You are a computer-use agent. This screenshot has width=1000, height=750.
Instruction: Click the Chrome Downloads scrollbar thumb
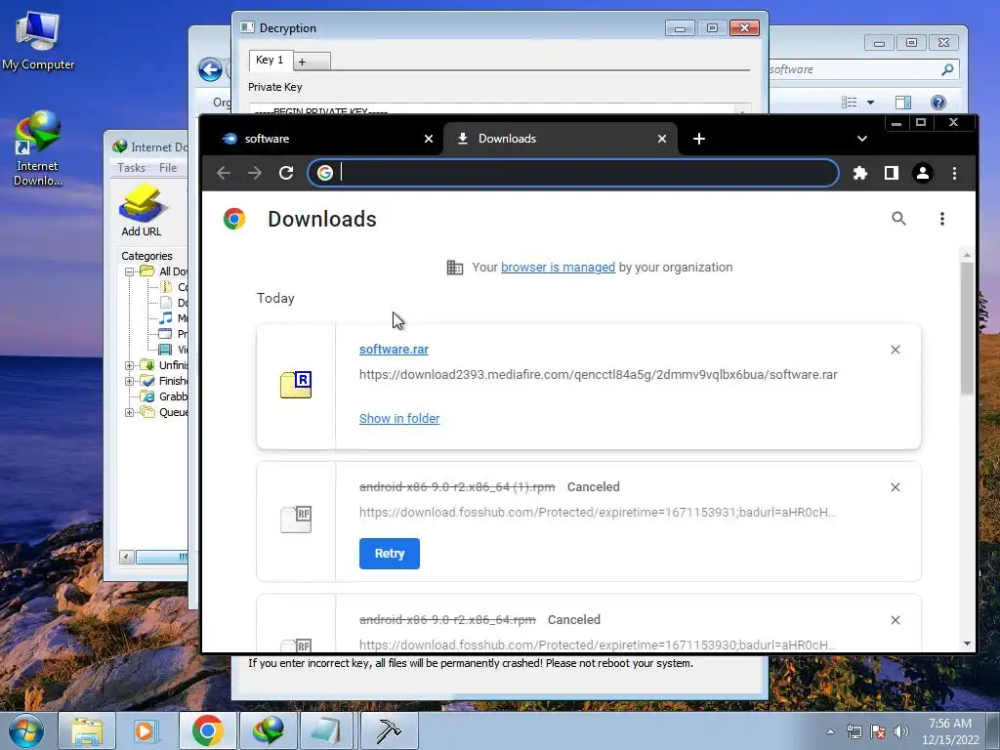coord(967,328)
